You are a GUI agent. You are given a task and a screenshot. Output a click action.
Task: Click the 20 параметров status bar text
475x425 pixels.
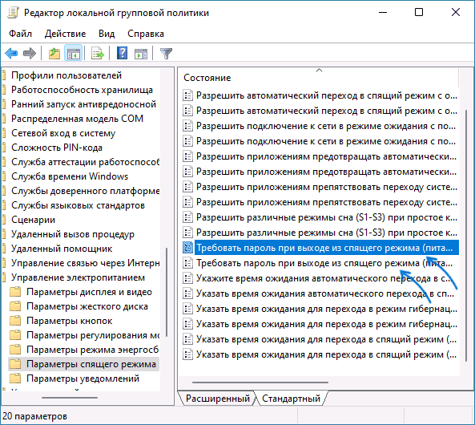[34, 416]
